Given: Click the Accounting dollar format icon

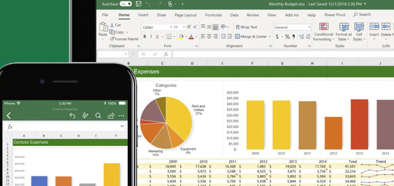Looking at the screenshot, I should pos(277,37).
